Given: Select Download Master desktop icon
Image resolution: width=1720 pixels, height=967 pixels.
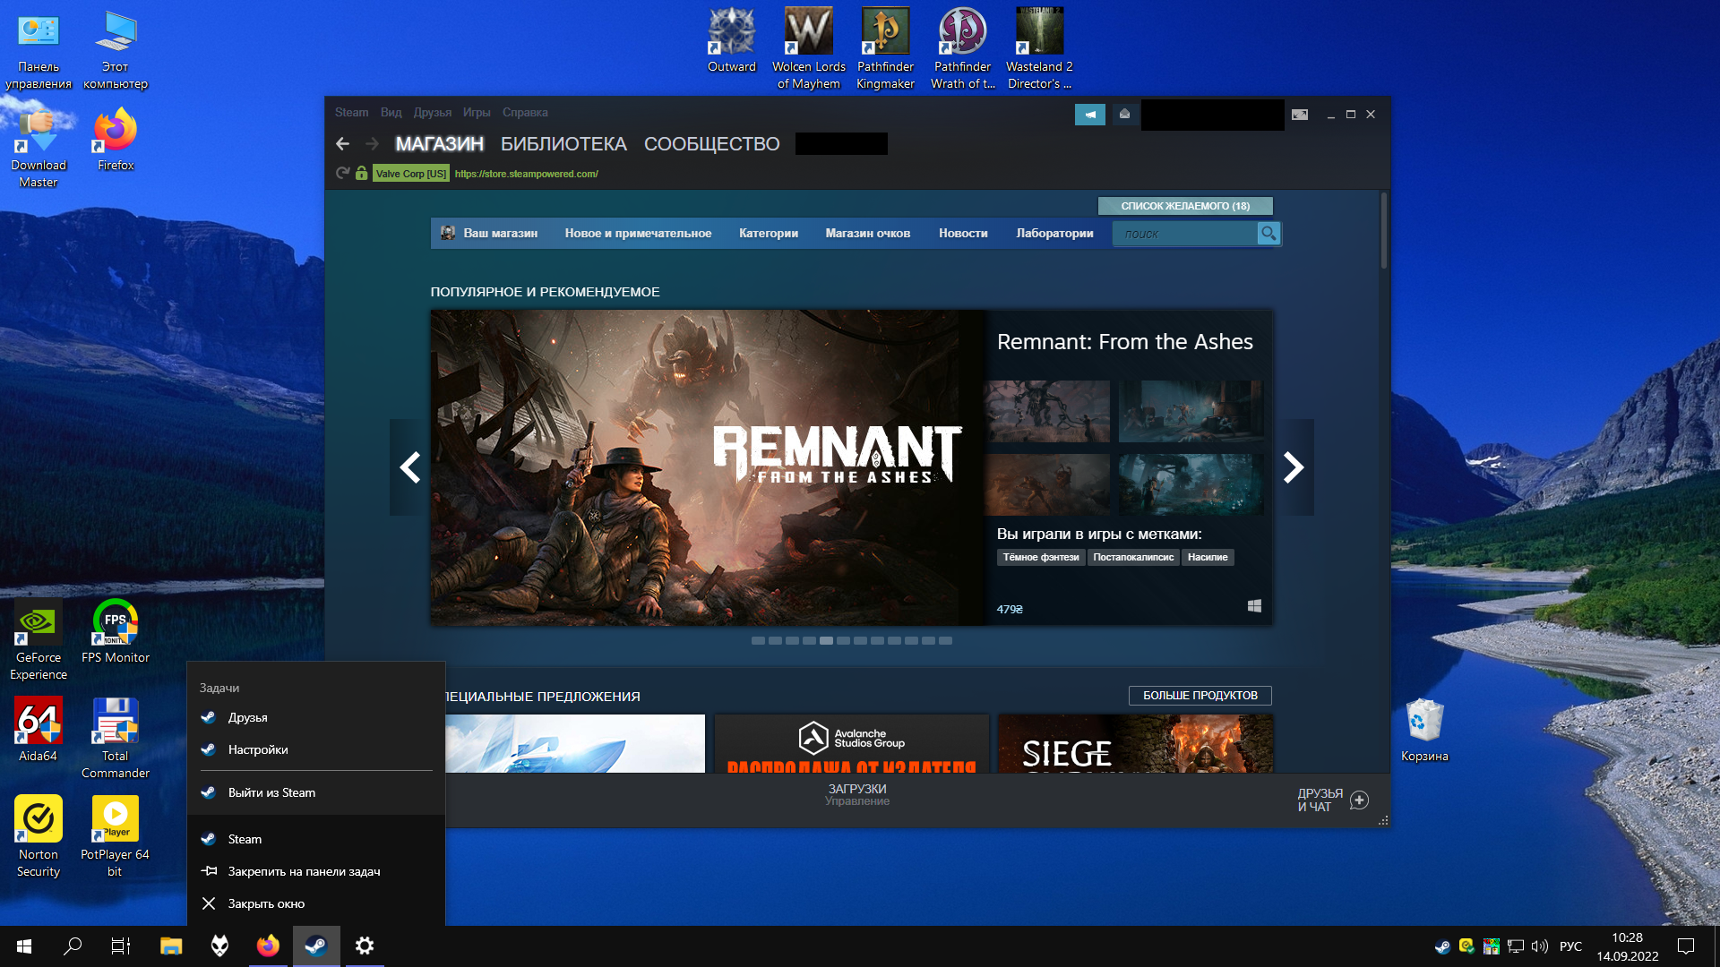Looking at the screenshot, I should pyautogui.click(x=39, y=148).
